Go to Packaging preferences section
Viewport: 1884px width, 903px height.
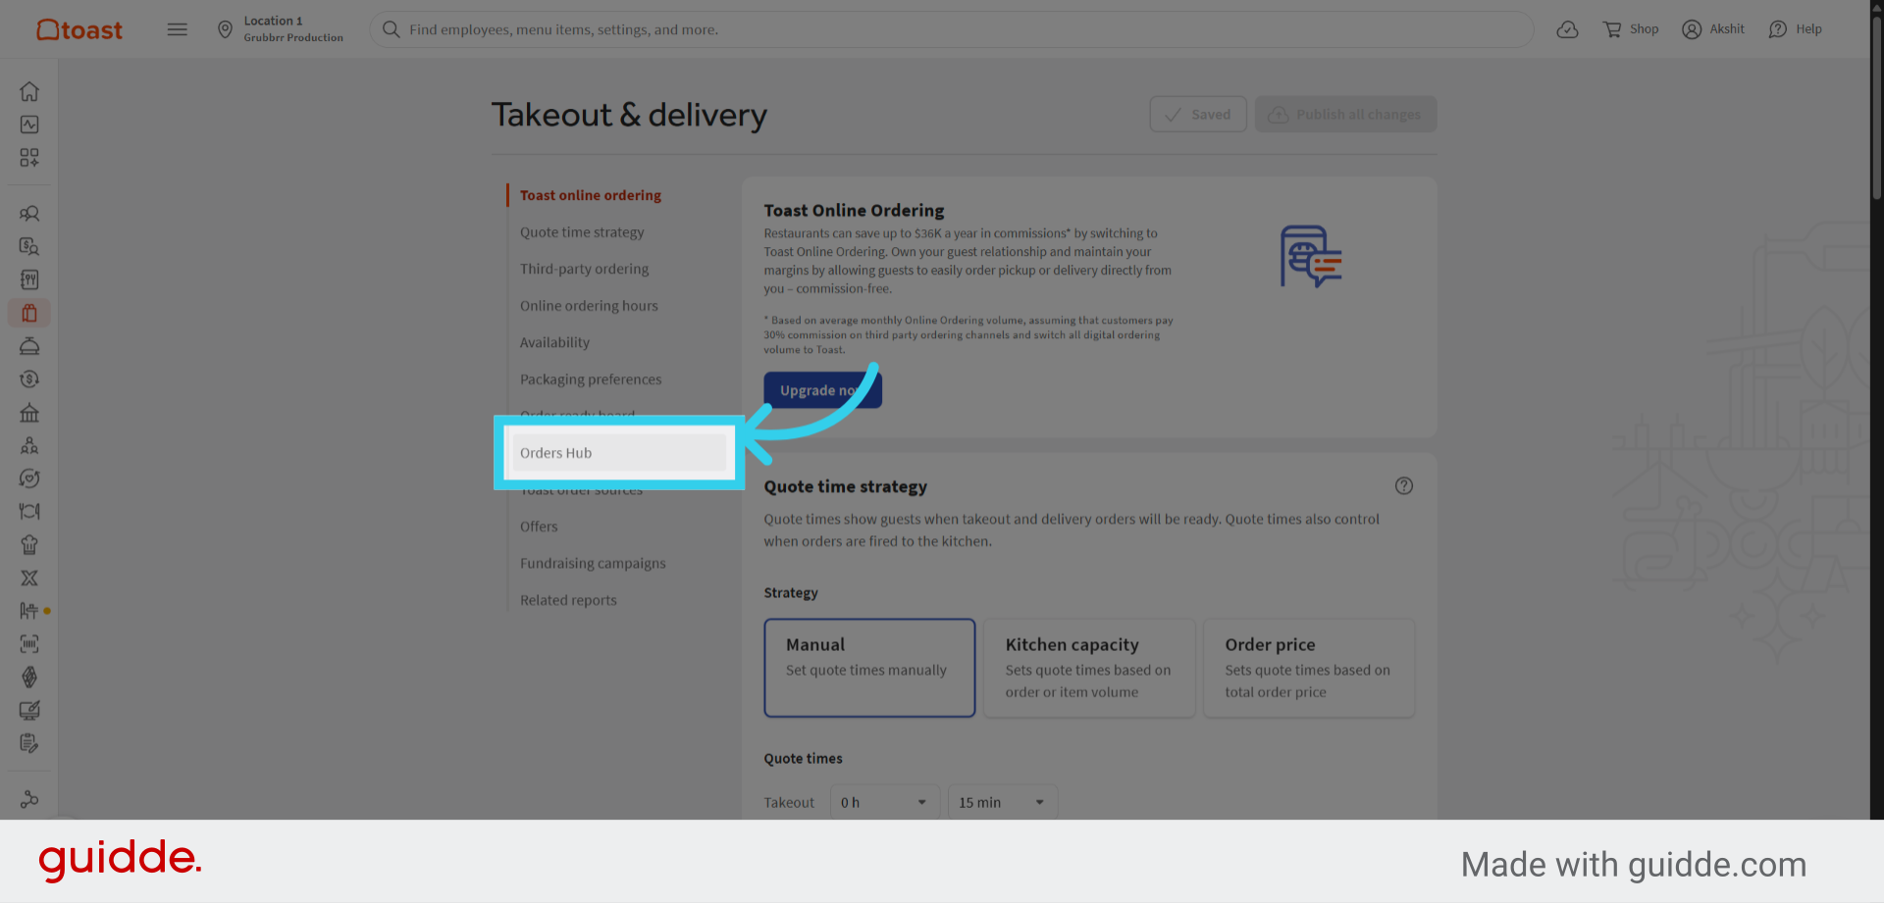click(591, 379)
